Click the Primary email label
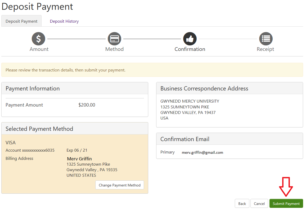Screen dimensions: 306x211 coord(168,152)
